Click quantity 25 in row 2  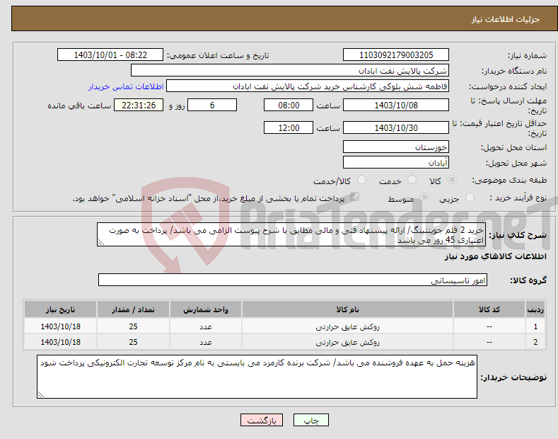133,342
